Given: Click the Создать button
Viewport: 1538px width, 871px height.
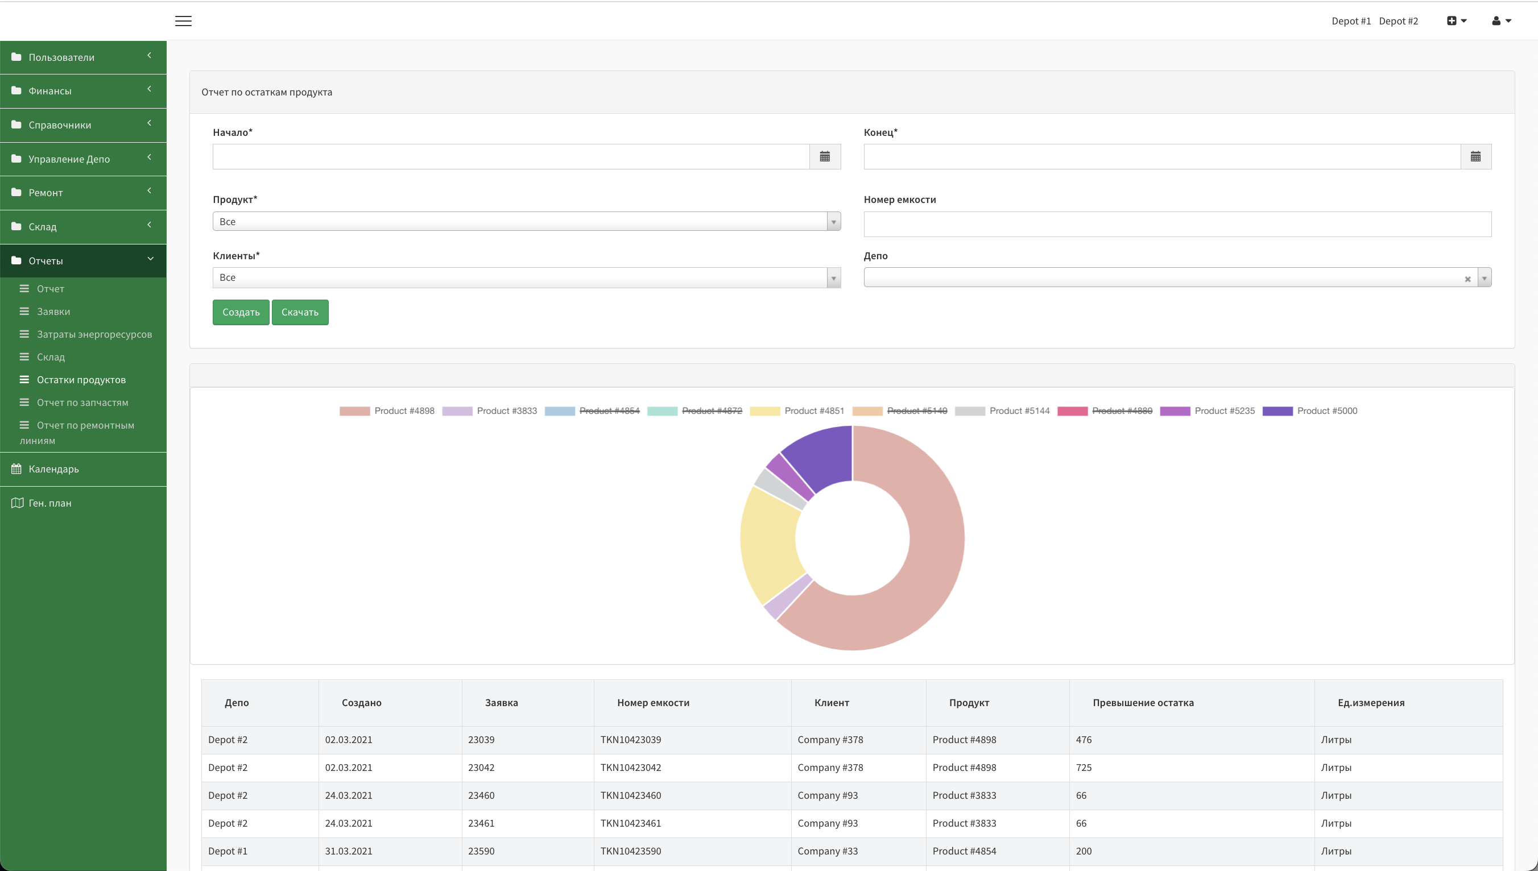Looking at the screenshot, I should point(241,312).
